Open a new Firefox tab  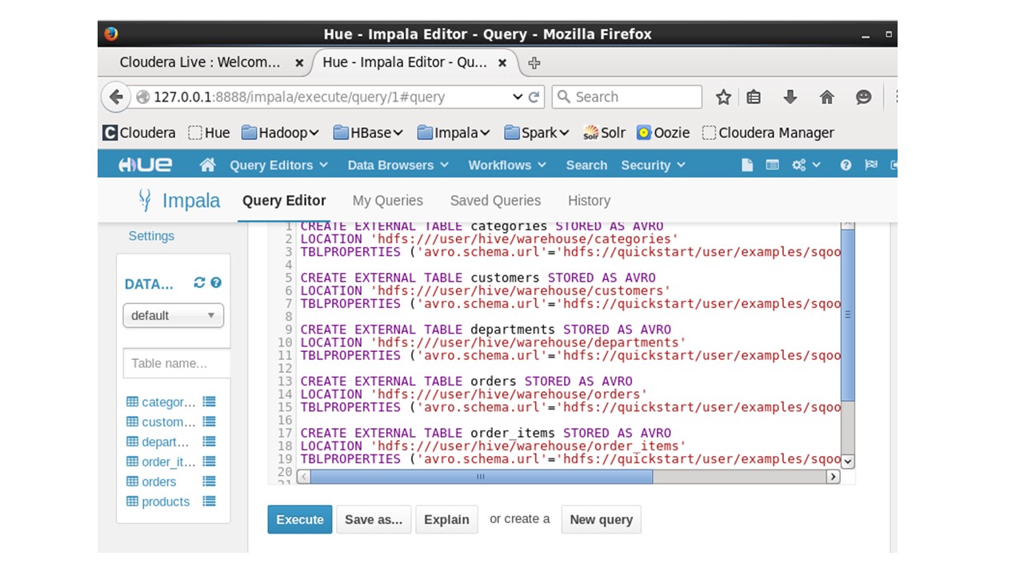534,62
